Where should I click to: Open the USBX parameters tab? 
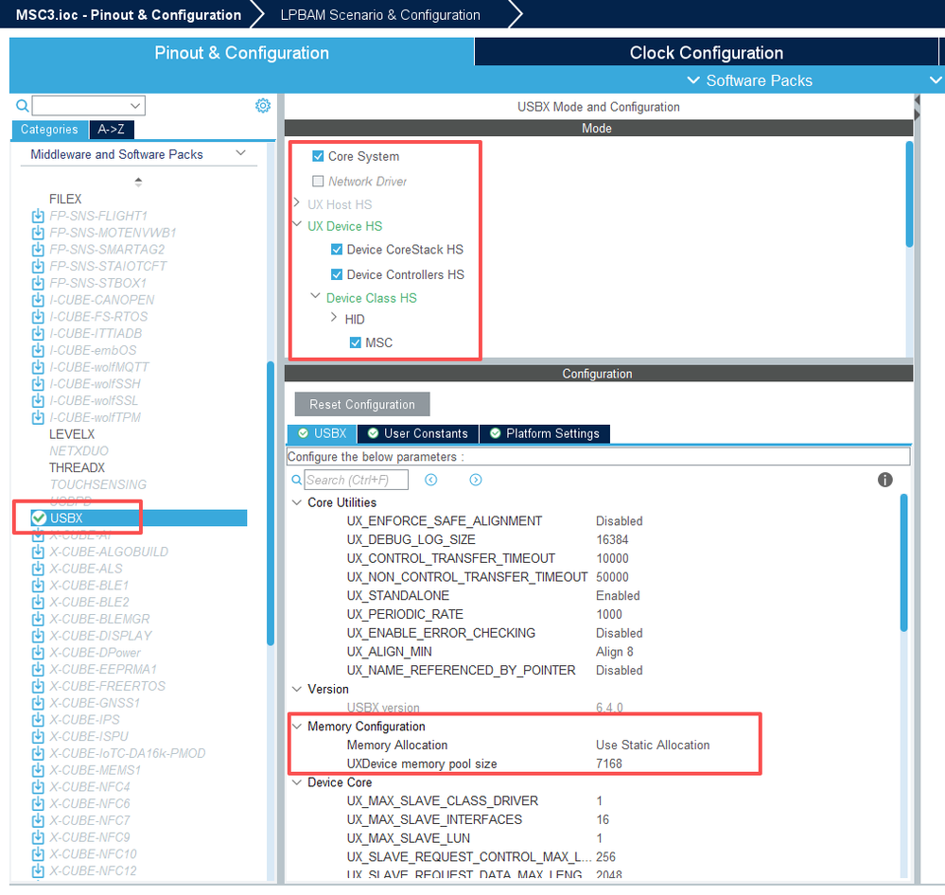(x=322, y=433)
